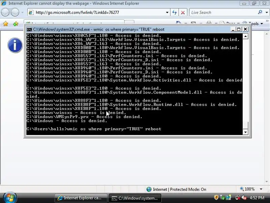Click the System.Workflow.Runtime.dll line
270x203 pixels.
(x=132, y=105)
